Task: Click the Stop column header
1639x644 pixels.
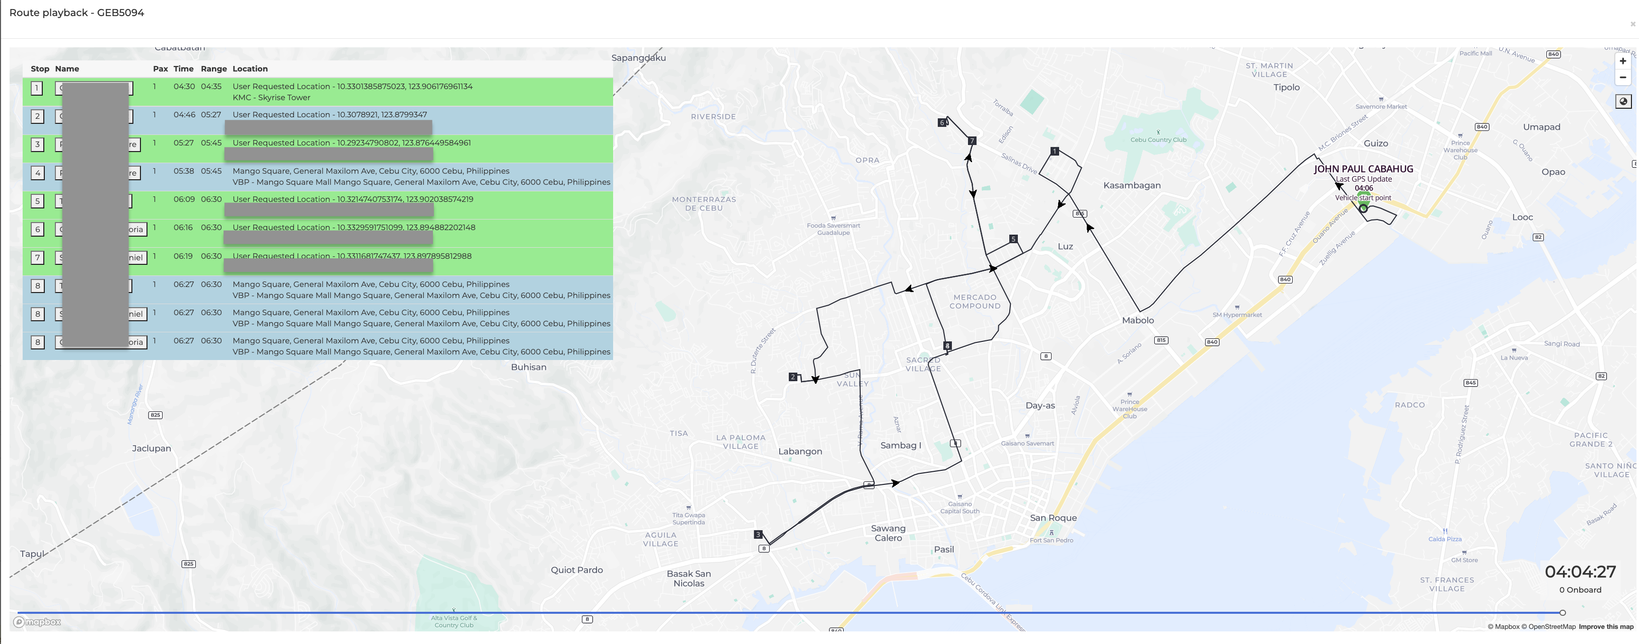Action: [40, 68]
